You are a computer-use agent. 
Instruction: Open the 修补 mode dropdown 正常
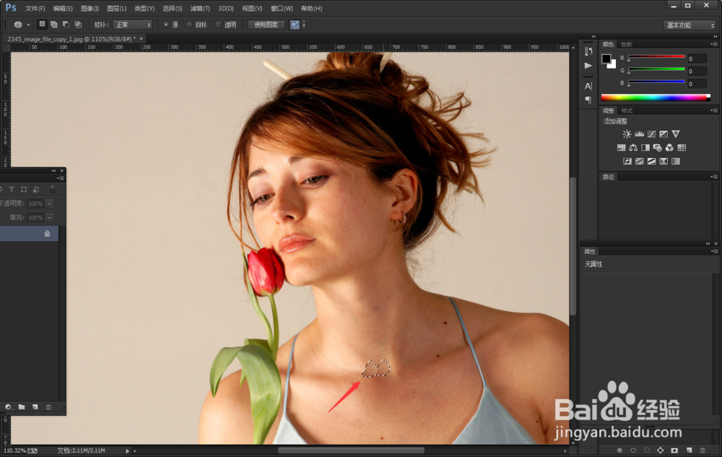[132, 25]
